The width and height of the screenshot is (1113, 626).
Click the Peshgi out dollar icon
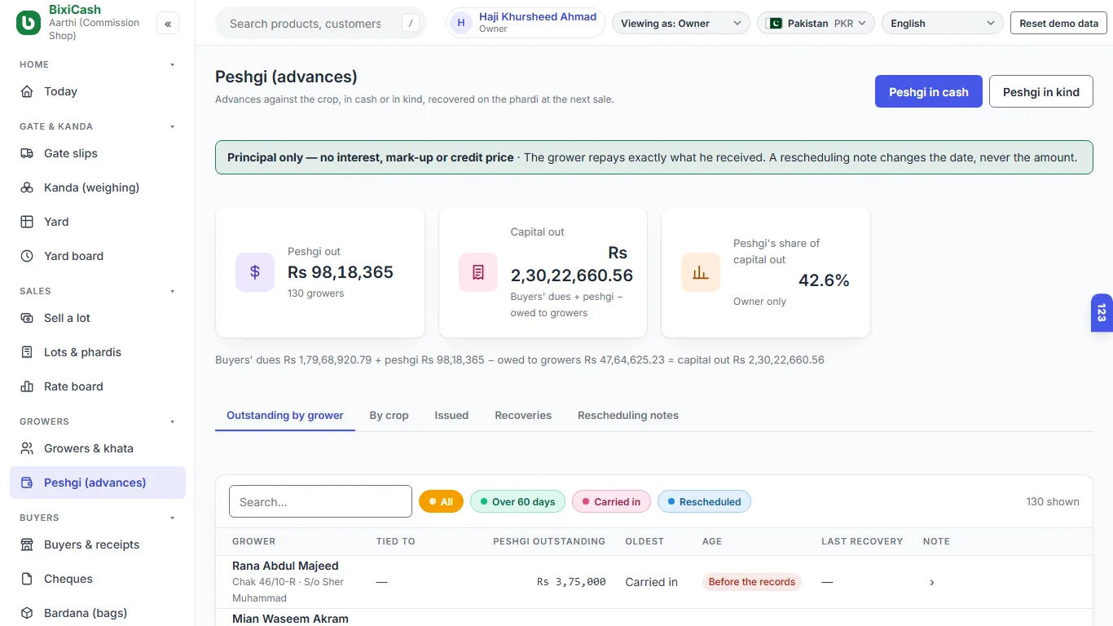coord(255,272)
